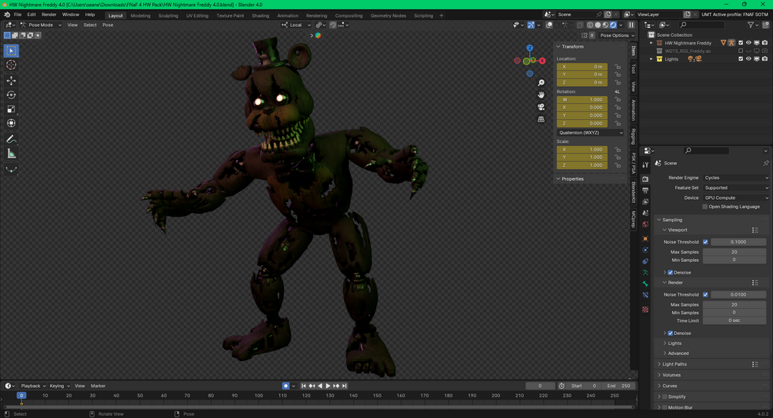This screenshot has height=418, width=773.
Task: Click the viewport Max Samples field
Action: click(735, 252)
